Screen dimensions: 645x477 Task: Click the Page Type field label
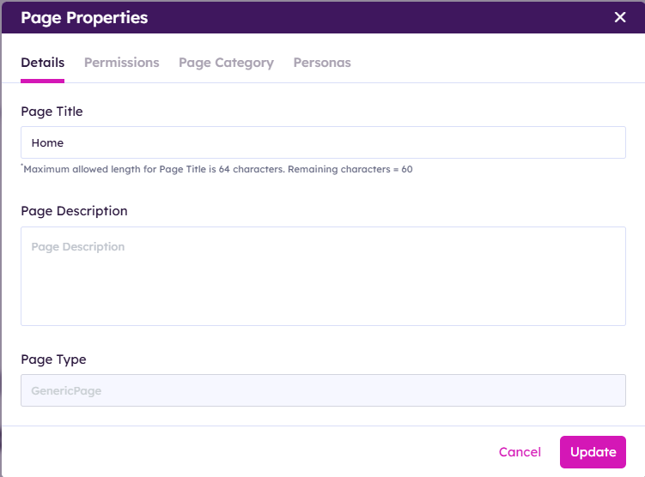click(53, 359)
